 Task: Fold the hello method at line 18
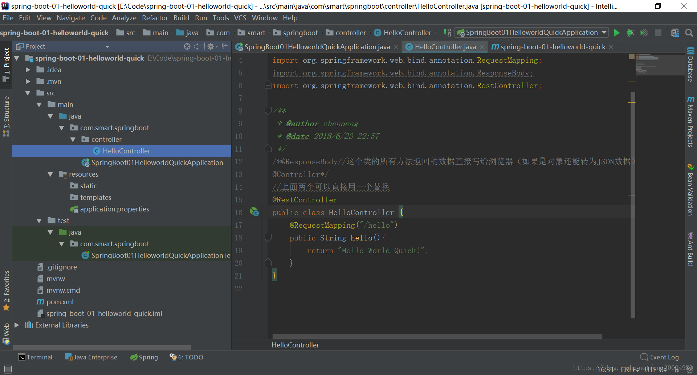268,238
